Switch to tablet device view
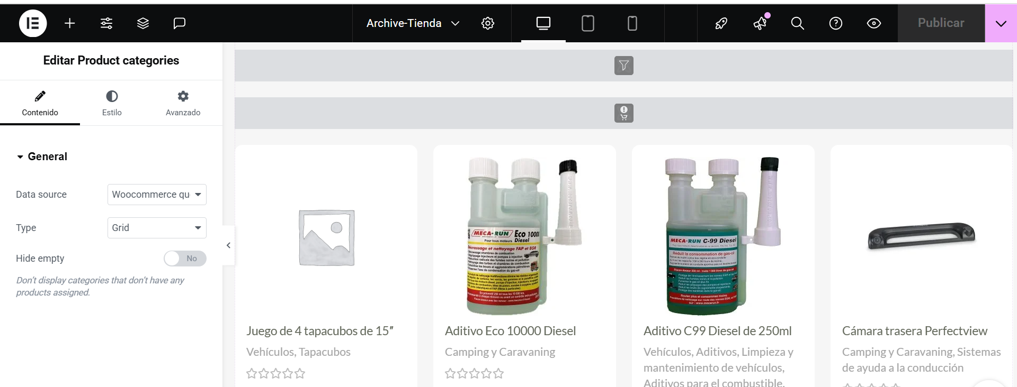This screenshot has height=387, width=1017. pos(588,23)
